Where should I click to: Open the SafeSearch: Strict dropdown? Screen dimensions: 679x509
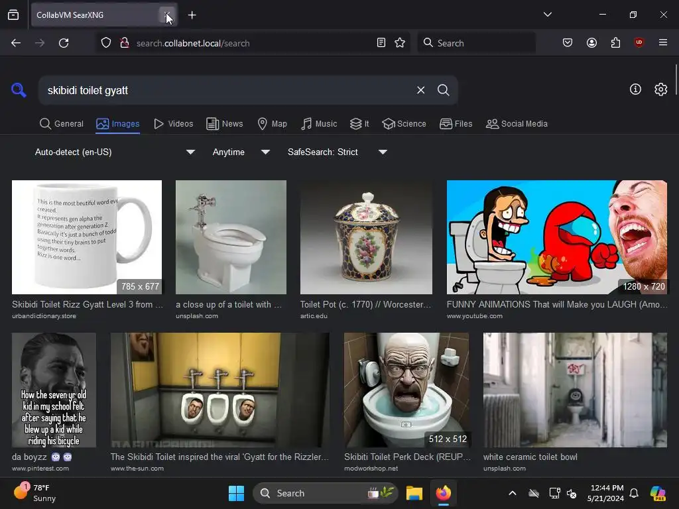(x=338, y=152)
